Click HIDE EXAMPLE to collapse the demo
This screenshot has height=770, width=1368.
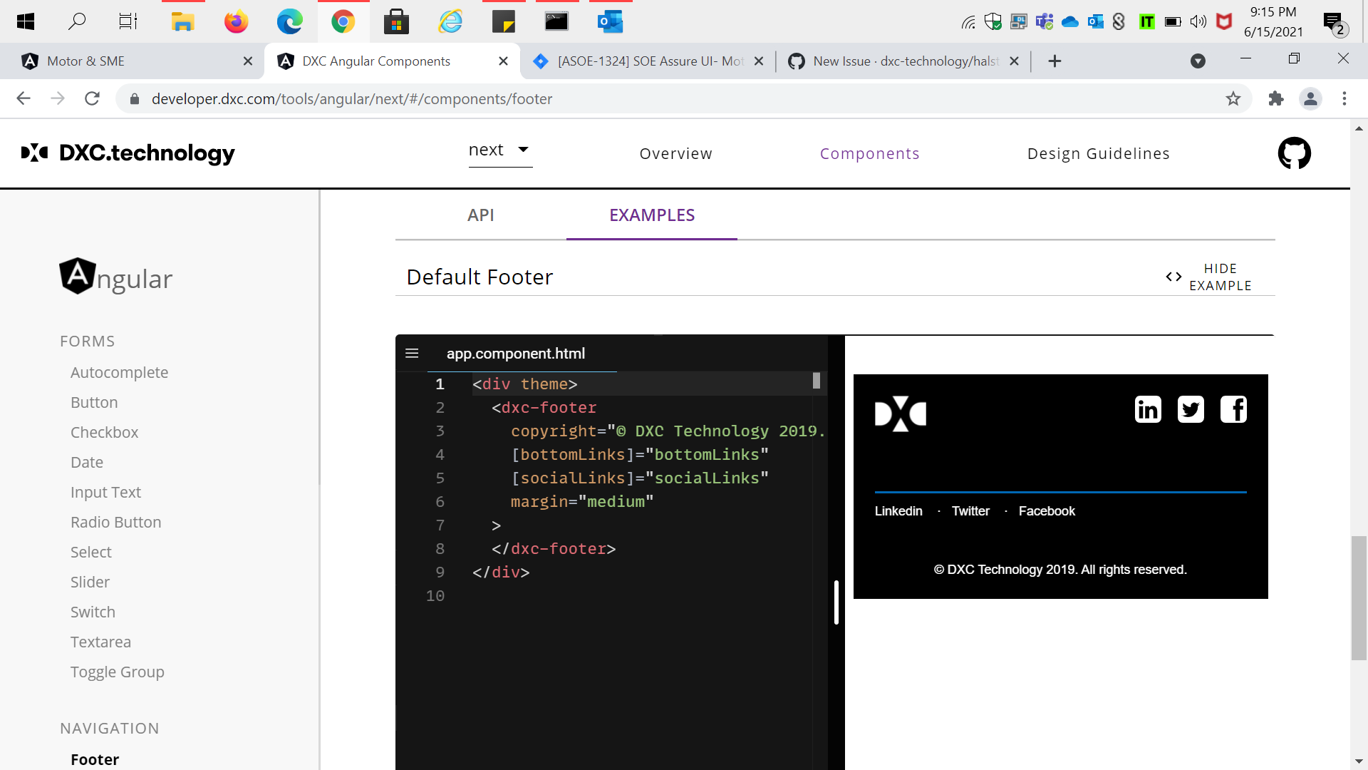[x=1220, y=277]
